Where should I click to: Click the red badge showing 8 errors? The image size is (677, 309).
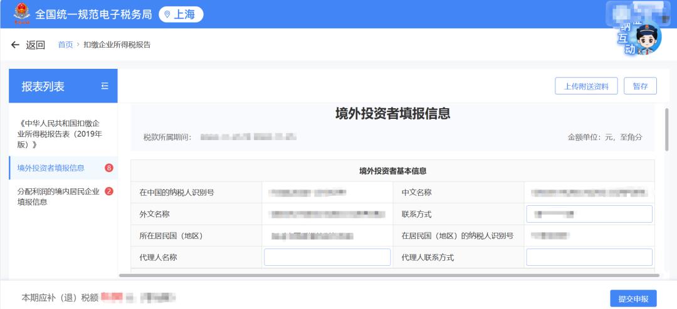109,168
